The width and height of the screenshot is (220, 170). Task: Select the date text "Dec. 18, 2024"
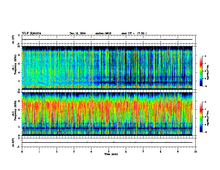click(77, 33)
